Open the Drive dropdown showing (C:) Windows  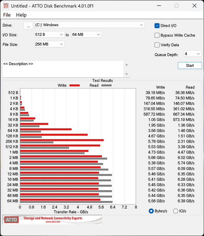click(x=90, y=25)
